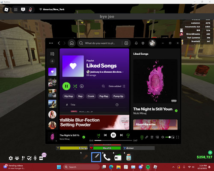Skip to previous track
Viewport: 214px width, 171px height.
(x=105, y=135)
